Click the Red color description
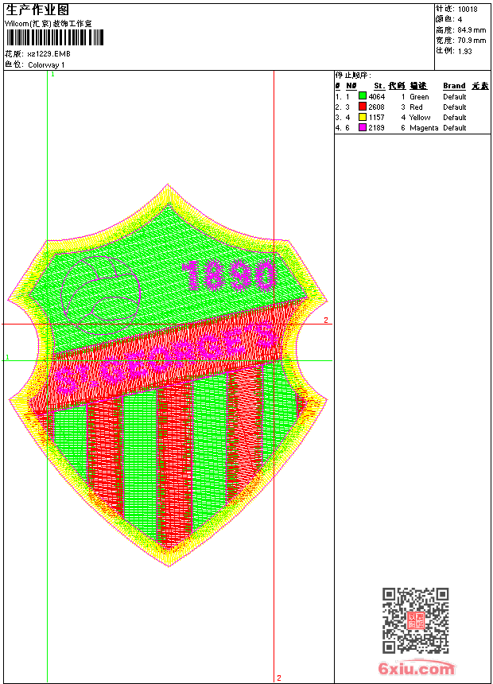The width and height of the screenshot is (493, 684). tap(416, 107)
